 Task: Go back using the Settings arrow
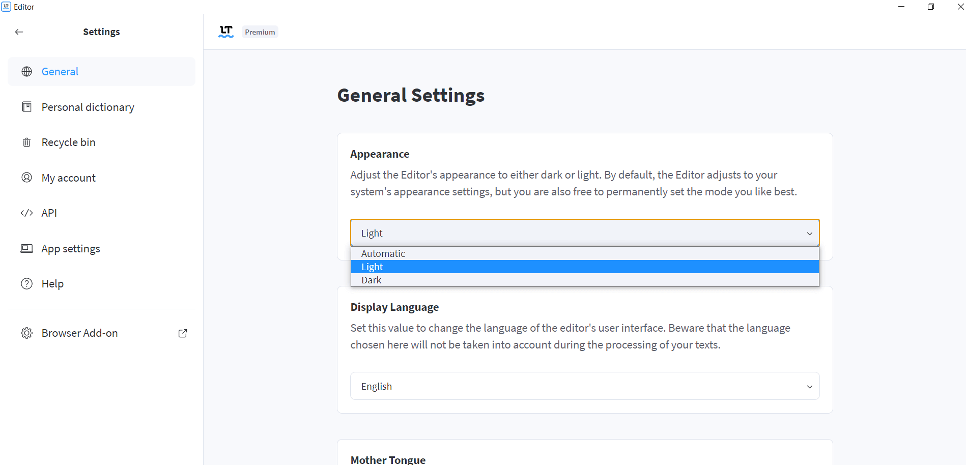19,32
